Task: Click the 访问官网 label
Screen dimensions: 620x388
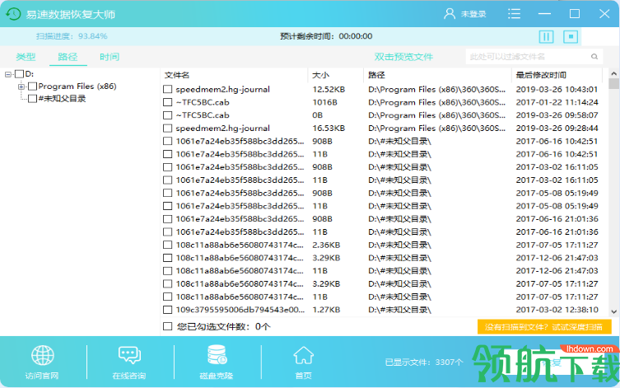Action: coord(42,376)
